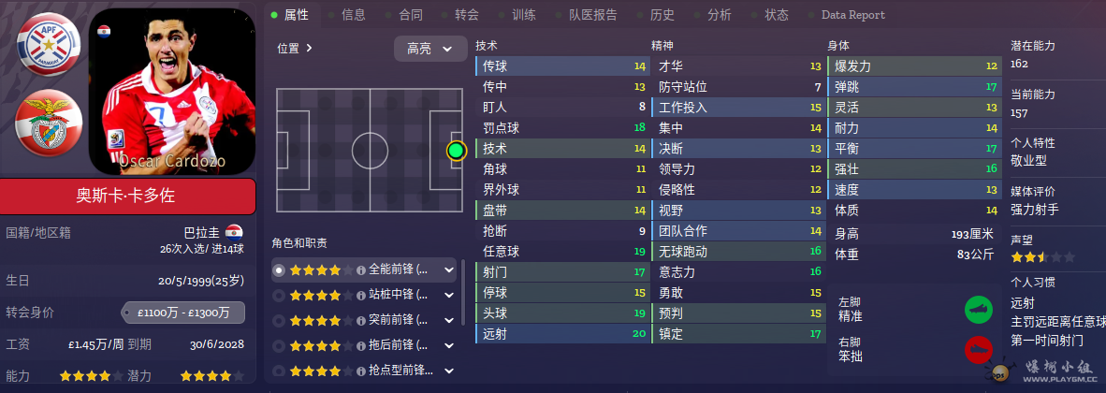1106x393 pixels.
Task: Click the transfer value £1100万 - £1300万 button
Action: [183, 312]
